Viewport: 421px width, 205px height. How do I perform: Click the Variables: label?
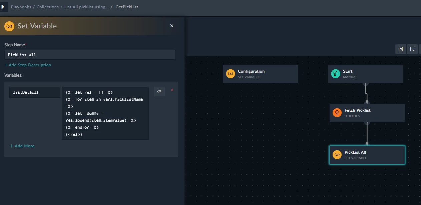tap(13, 75)
